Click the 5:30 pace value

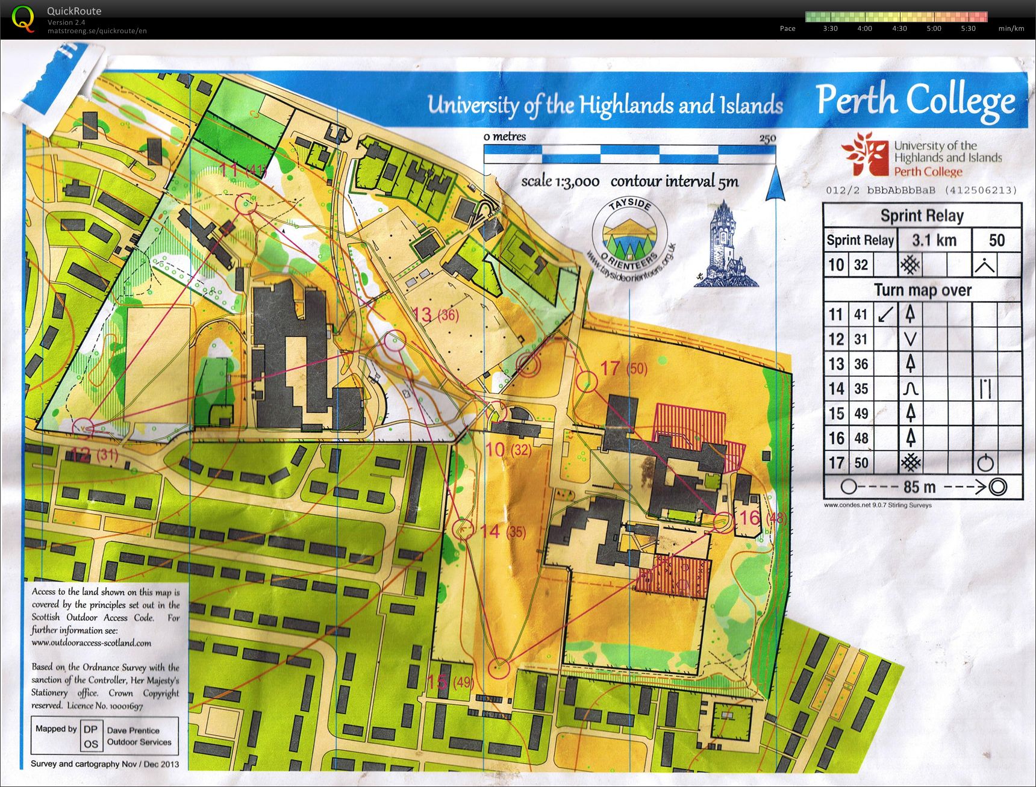click(x=968, y=28)
